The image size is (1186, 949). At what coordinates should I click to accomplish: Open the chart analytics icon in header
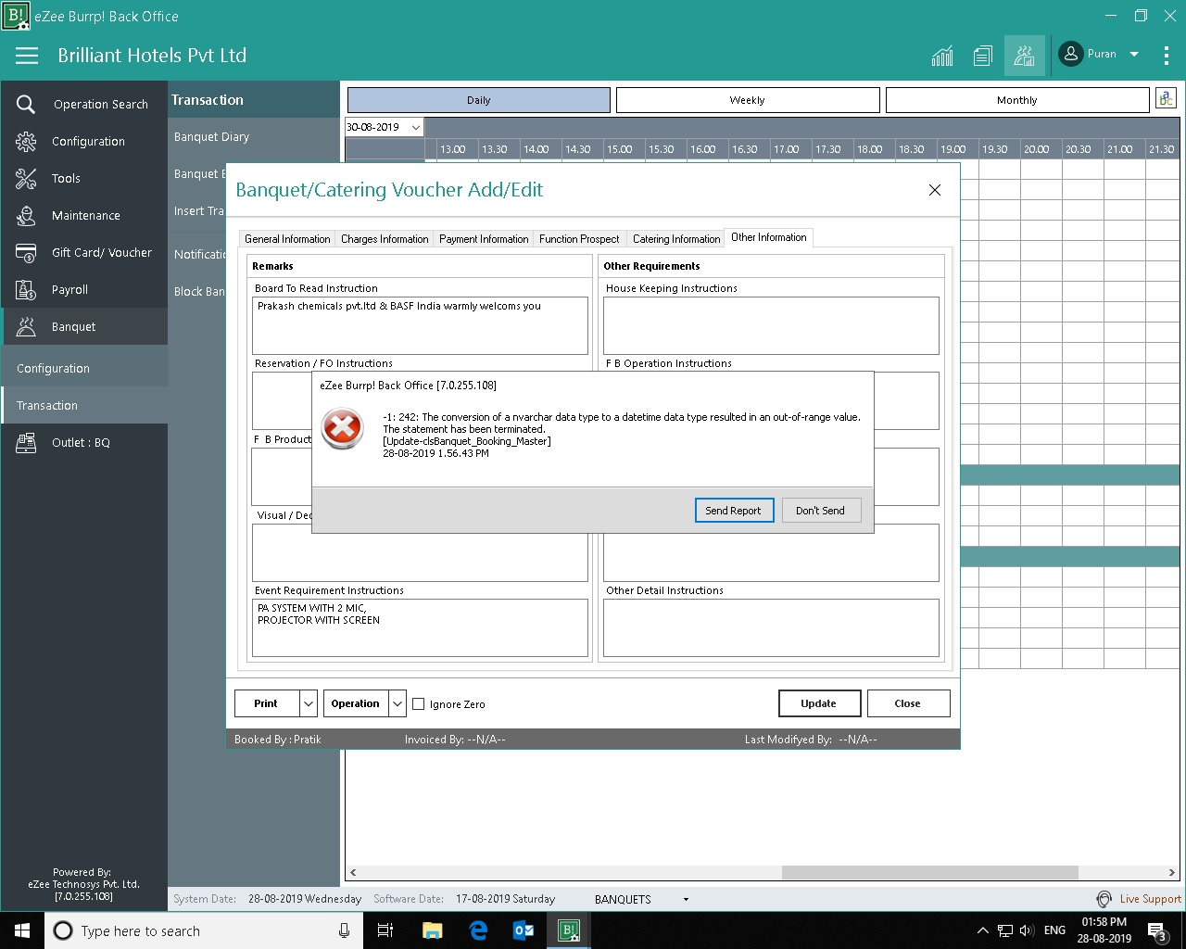[942, 56]
